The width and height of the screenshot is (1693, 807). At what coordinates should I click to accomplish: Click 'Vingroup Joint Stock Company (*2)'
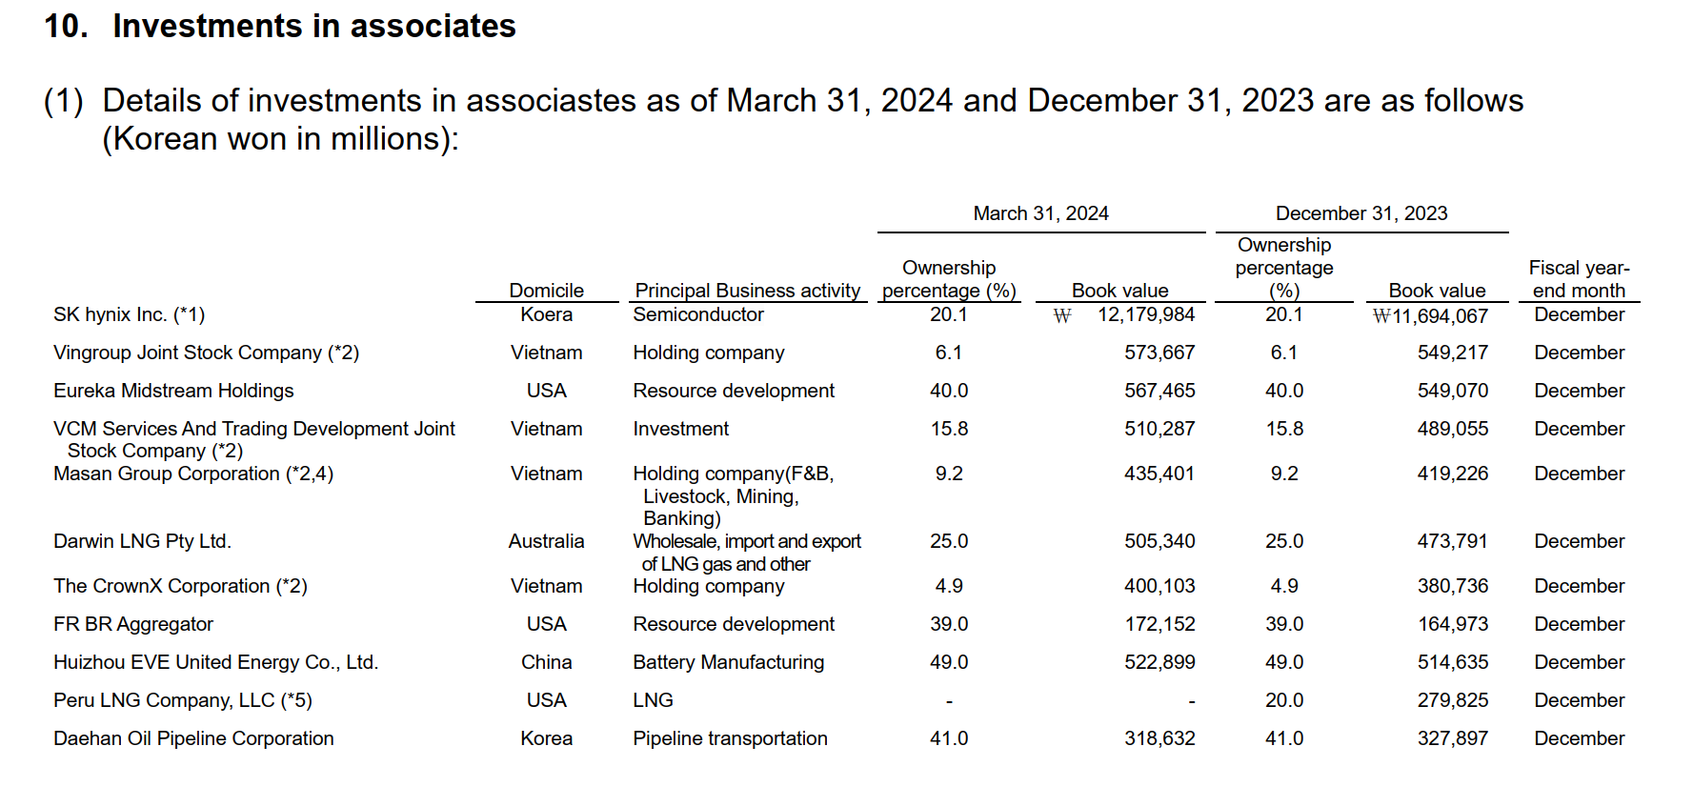(x=206, y=353)
